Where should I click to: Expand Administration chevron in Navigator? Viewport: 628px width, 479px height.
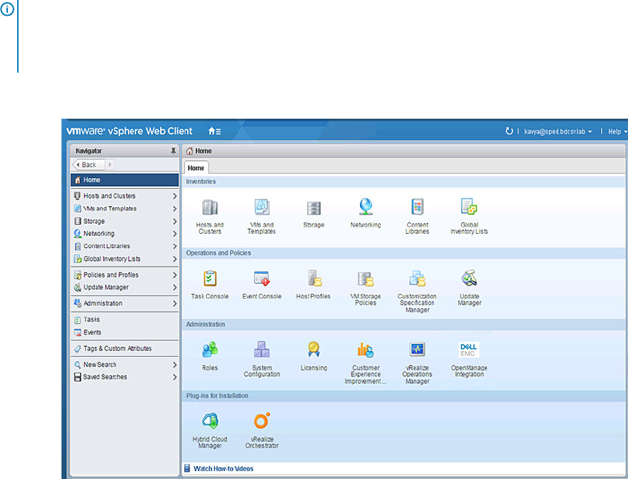pos(174,303)
